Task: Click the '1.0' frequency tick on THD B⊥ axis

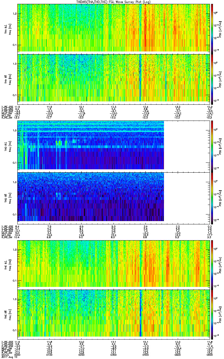Action: 14,131
